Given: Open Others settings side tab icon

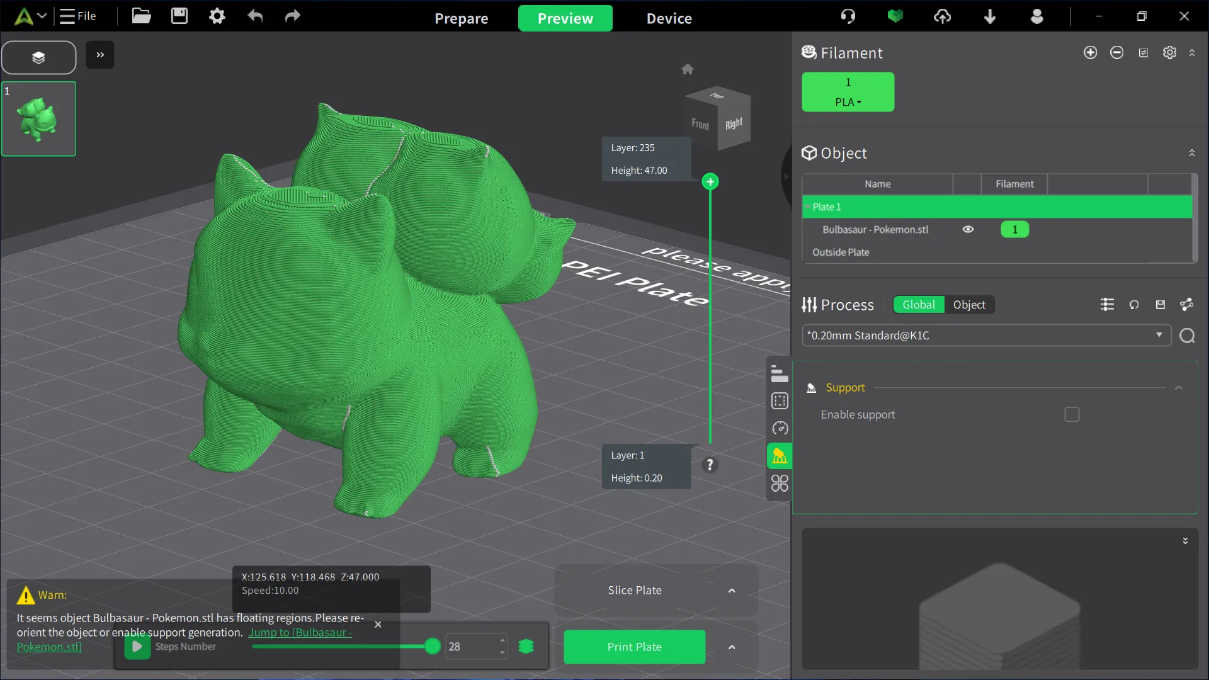Looking at the screenshot, I should [780, 484].
